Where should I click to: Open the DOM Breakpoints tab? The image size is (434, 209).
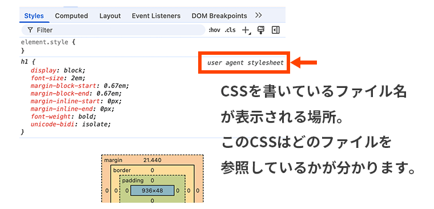coord(219,16)
